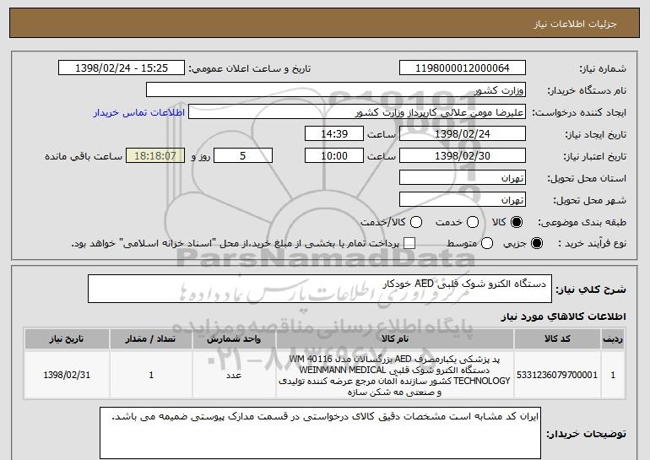Click the remaining time countdown 18:18:07
The height and width of the screenshot is (460, 650).
coord(155,156)
